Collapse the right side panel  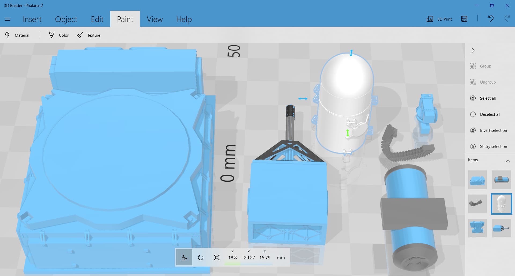pos(473,50)
